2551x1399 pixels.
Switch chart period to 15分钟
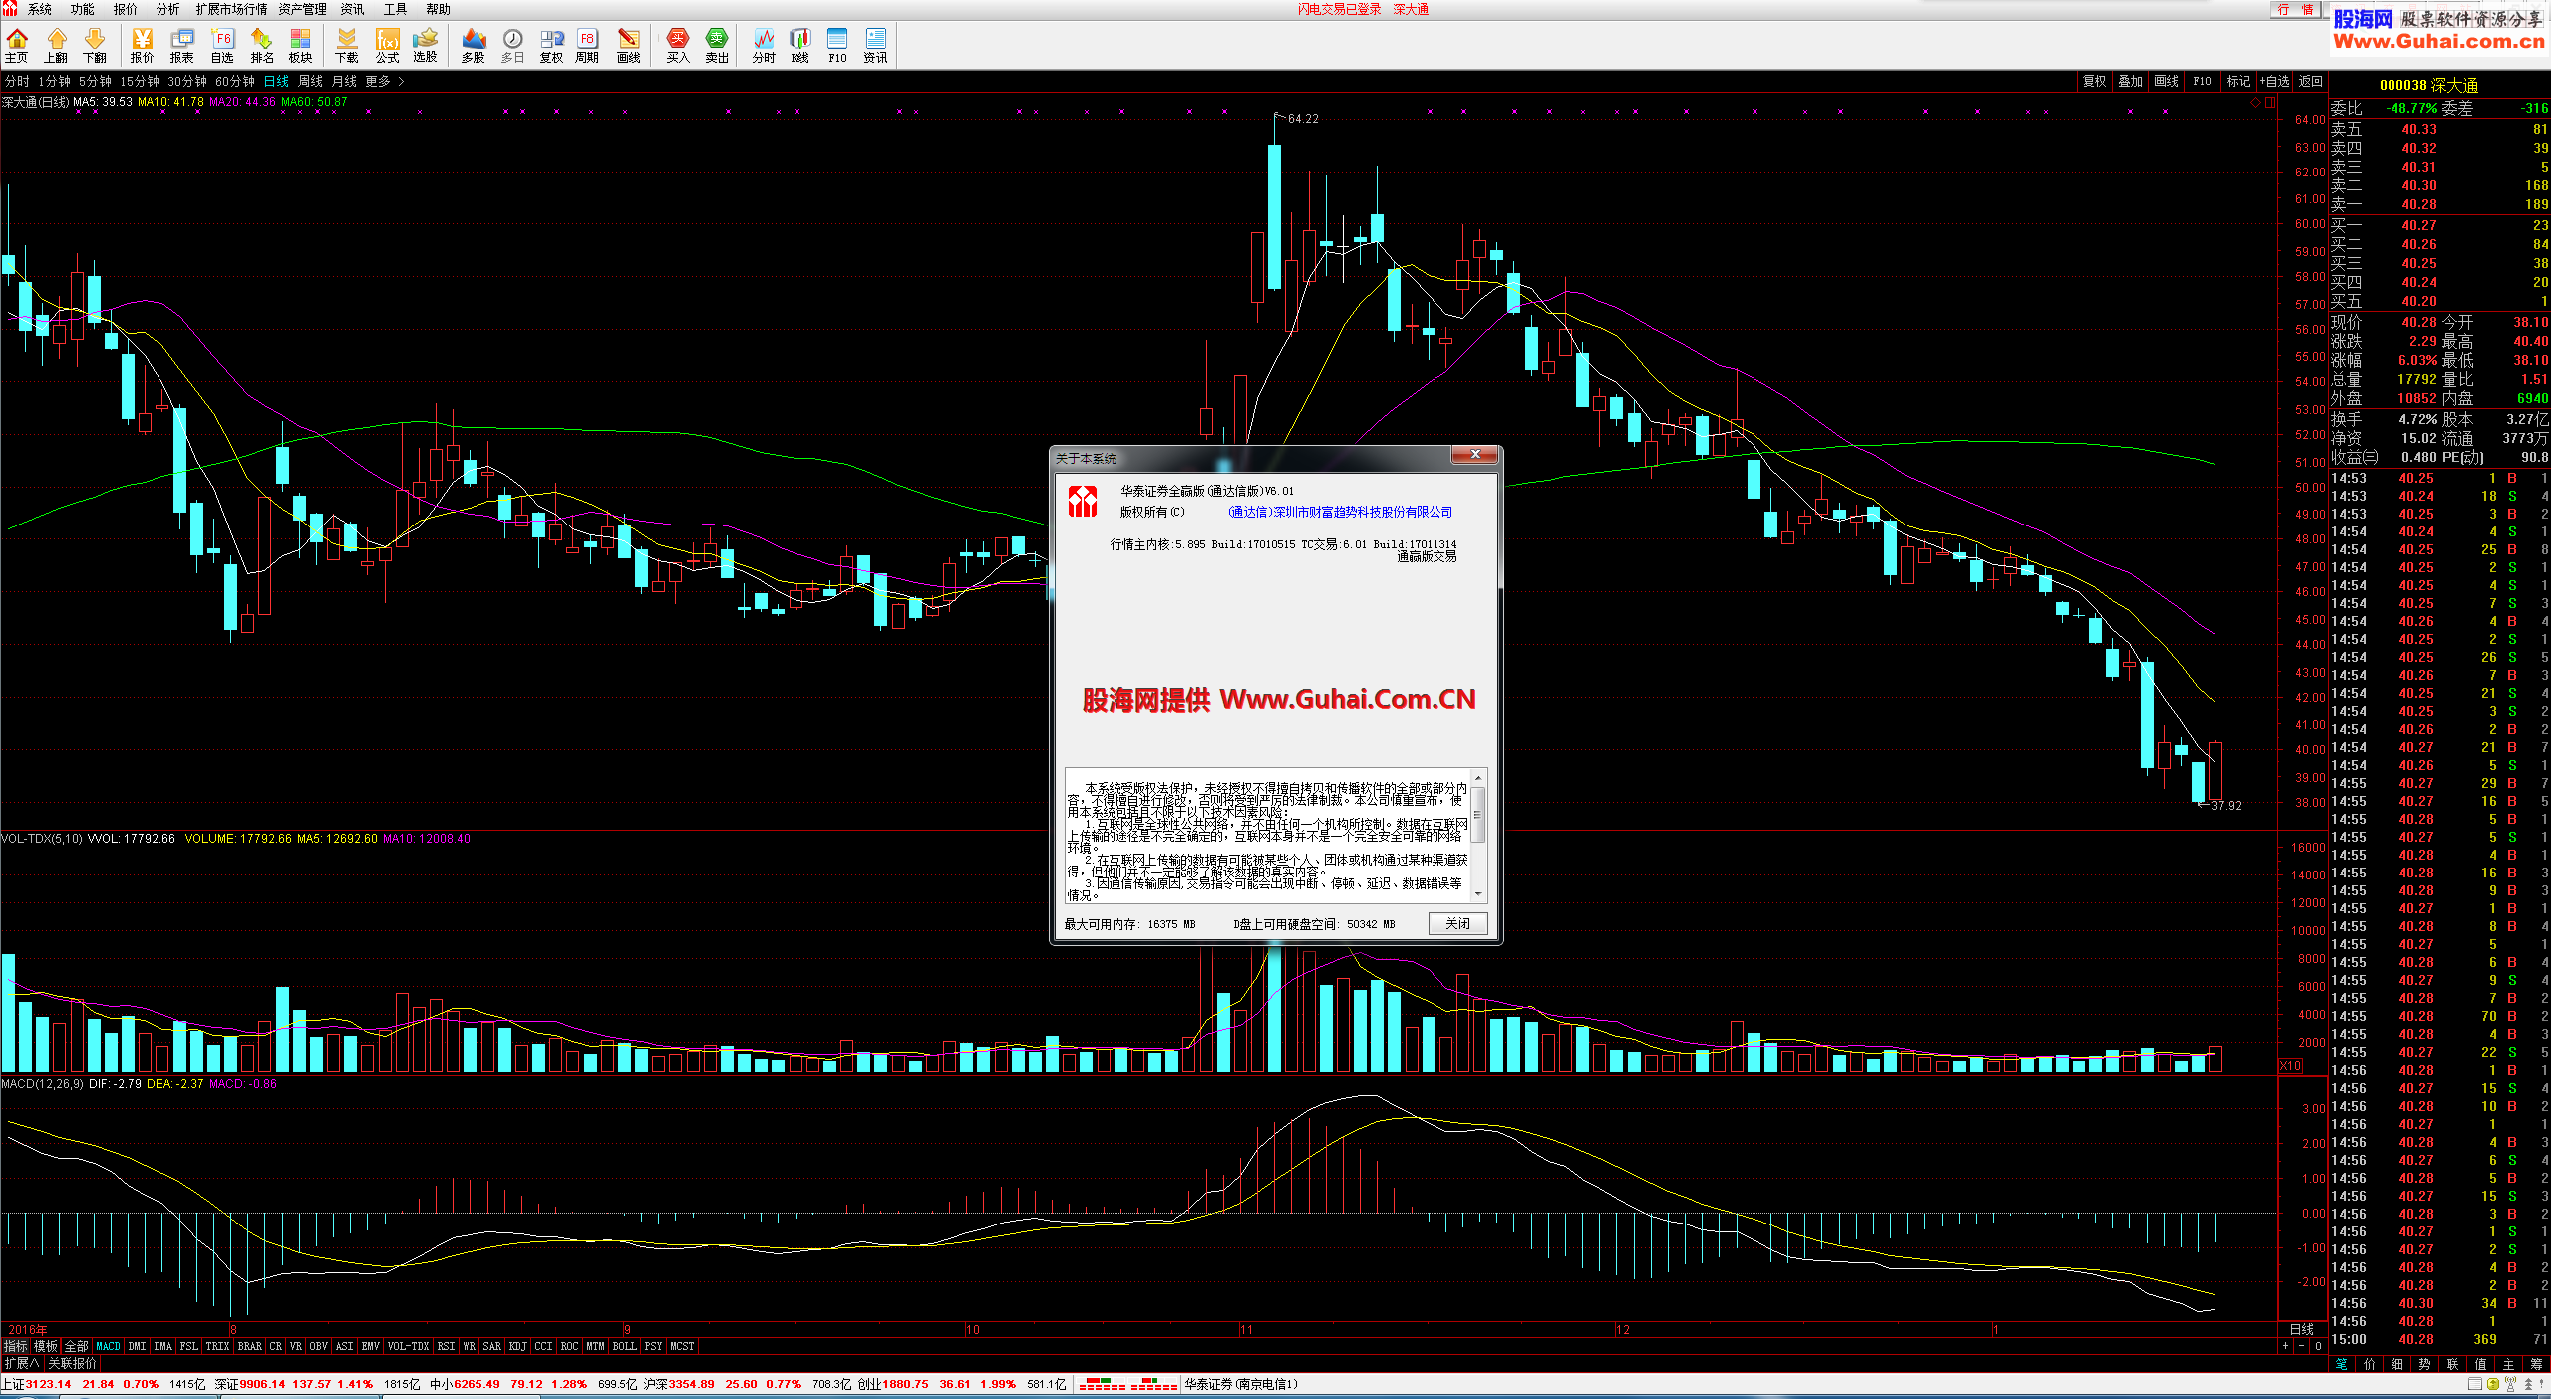click(140, 81)
